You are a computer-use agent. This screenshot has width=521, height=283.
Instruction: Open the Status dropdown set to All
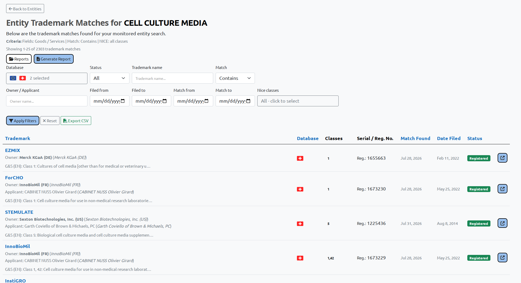tap(110, 78)
